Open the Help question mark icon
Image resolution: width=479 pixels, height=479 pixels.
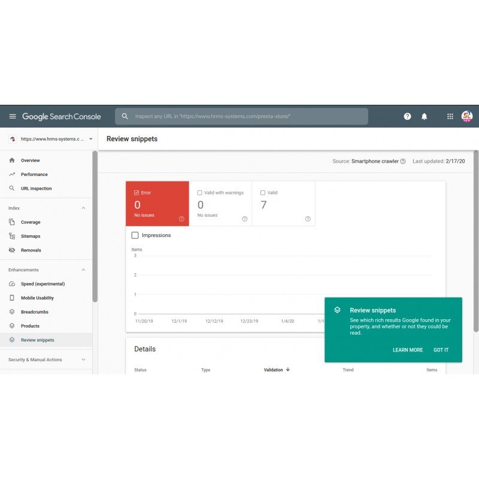coord(407,116)
